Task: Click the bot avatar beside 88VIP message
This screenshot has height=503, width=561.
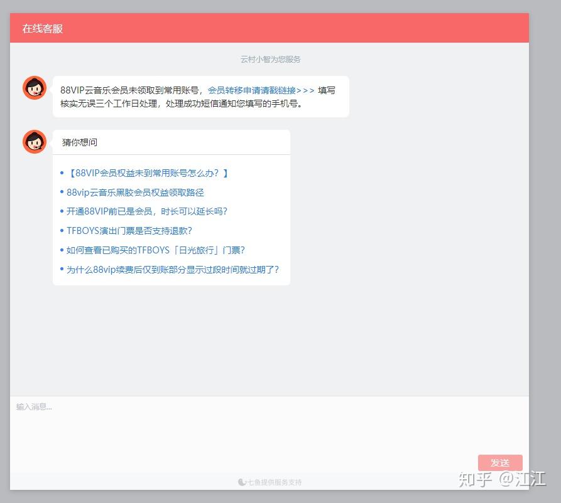Action: 35,88
